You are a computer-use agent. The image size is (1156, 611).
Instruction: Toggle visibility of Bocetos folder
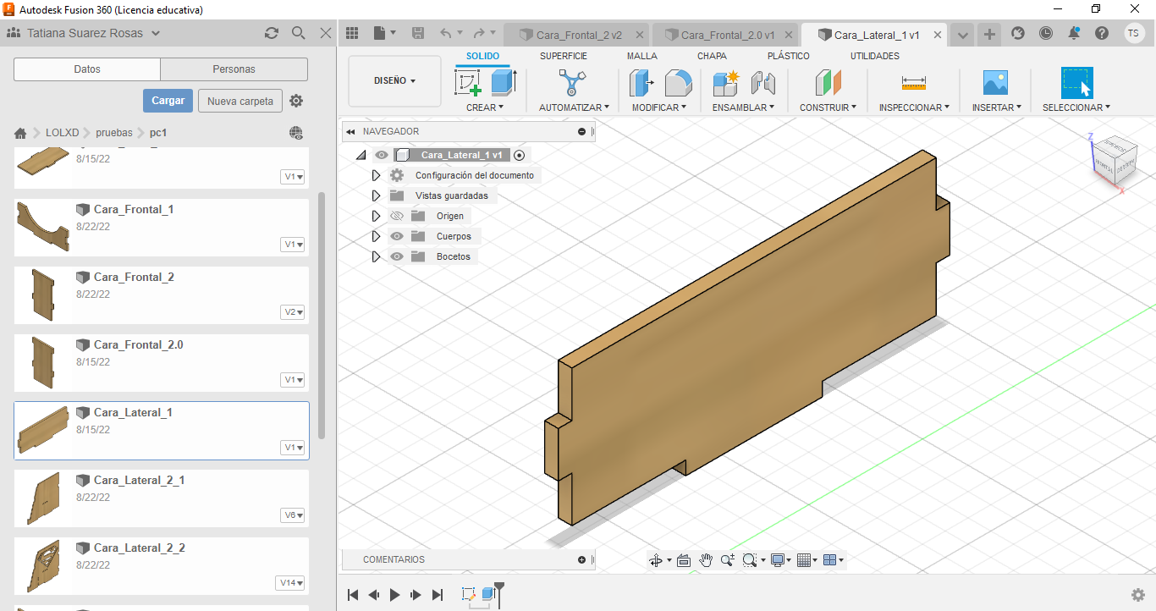click(397, 256)
